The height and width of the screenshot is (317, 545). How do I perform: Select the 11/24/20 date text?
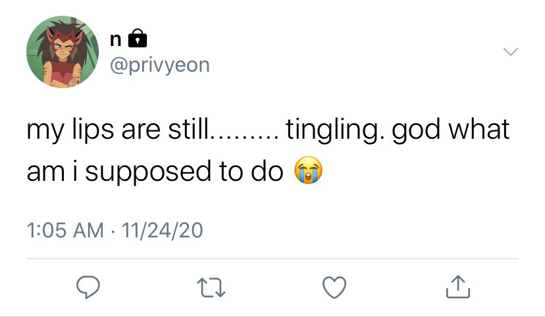[x=162, y=230]
